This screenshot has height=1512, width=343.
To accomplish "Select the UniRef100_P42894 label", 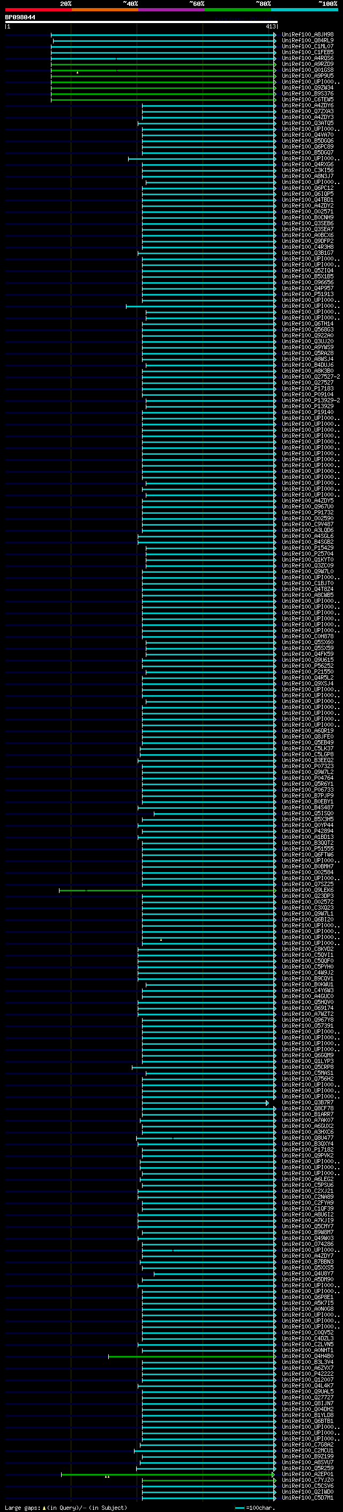I will pos(307,831).
